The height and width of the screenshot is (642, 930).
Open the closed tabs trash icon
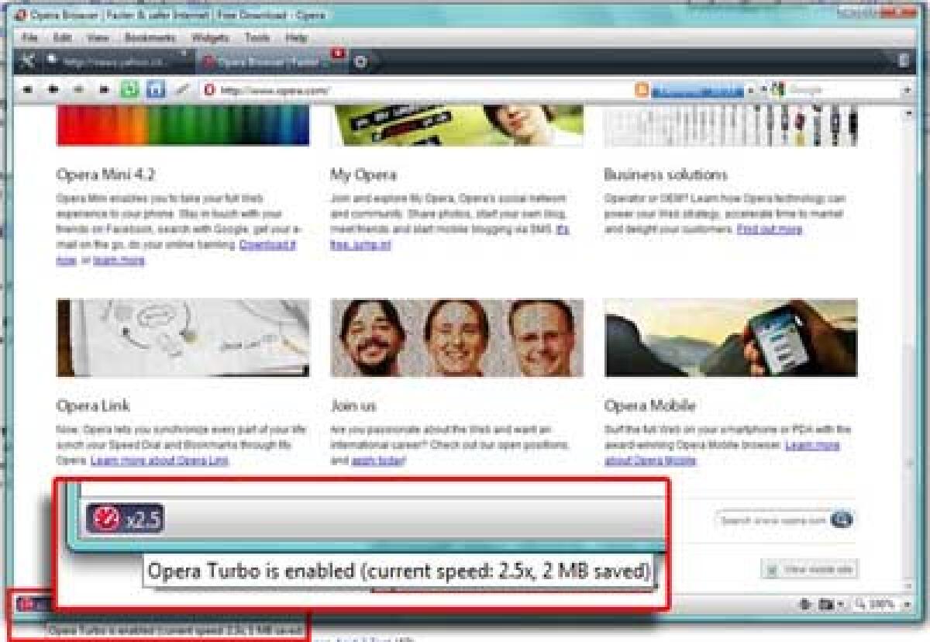(x=904, y=60)
